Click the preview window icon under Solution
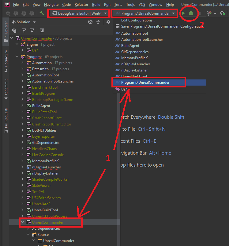Screen dimensions: 229x246 pos(42,30)
